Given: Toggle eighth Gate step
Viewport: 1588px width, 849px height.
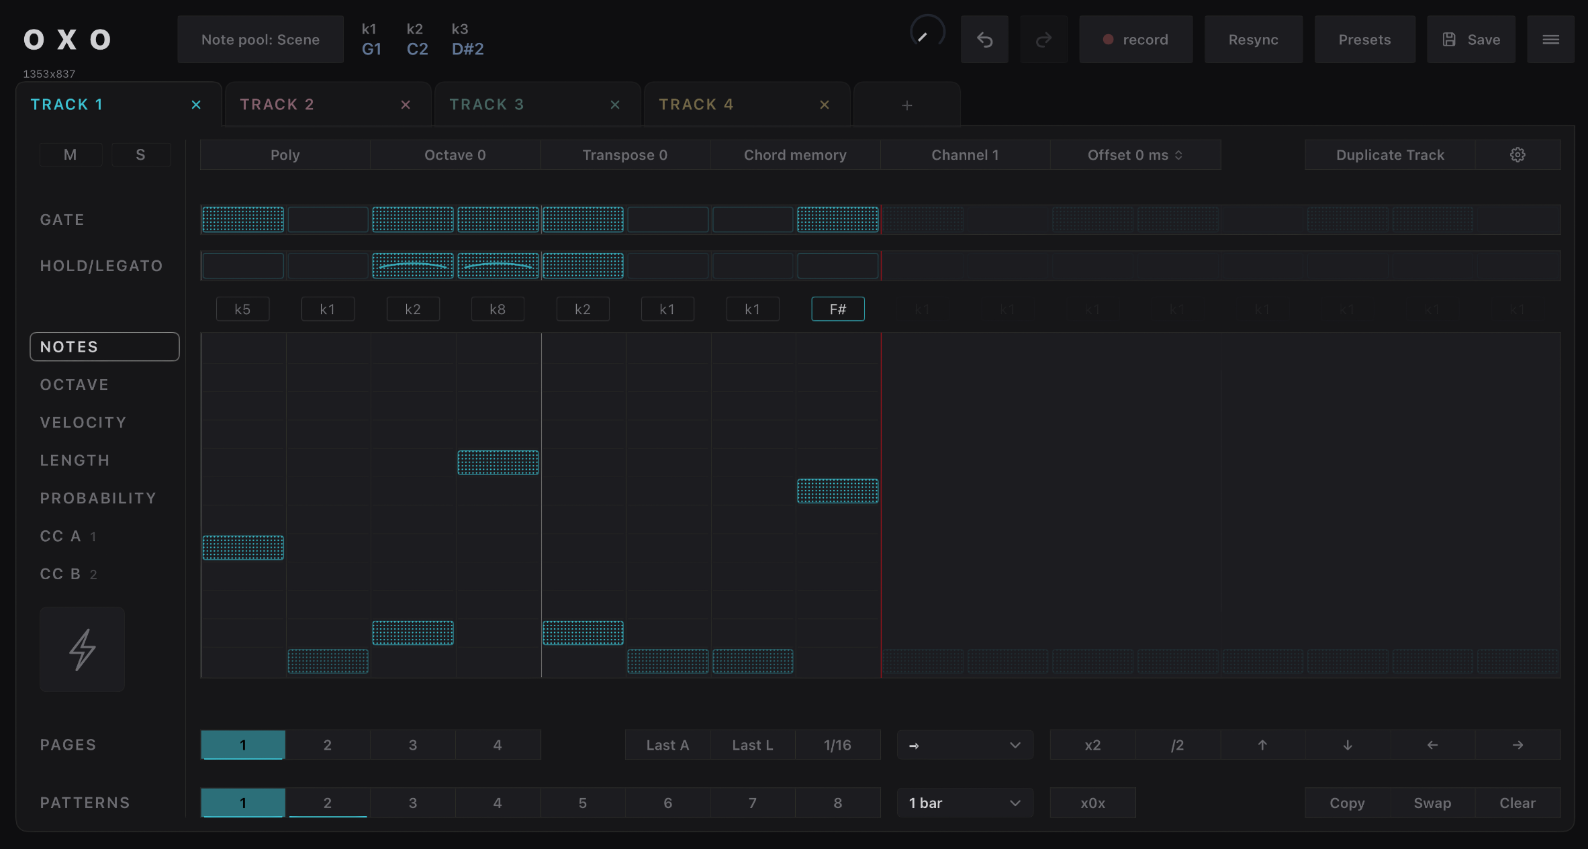Looking at the screenshot, I should pyautogui.click(x=837, y=219).
